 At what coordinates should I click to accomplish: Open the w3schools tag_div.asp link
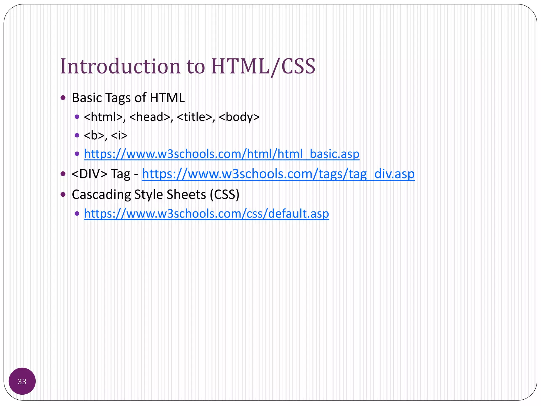pyautogui.click(x=278, y=174)
